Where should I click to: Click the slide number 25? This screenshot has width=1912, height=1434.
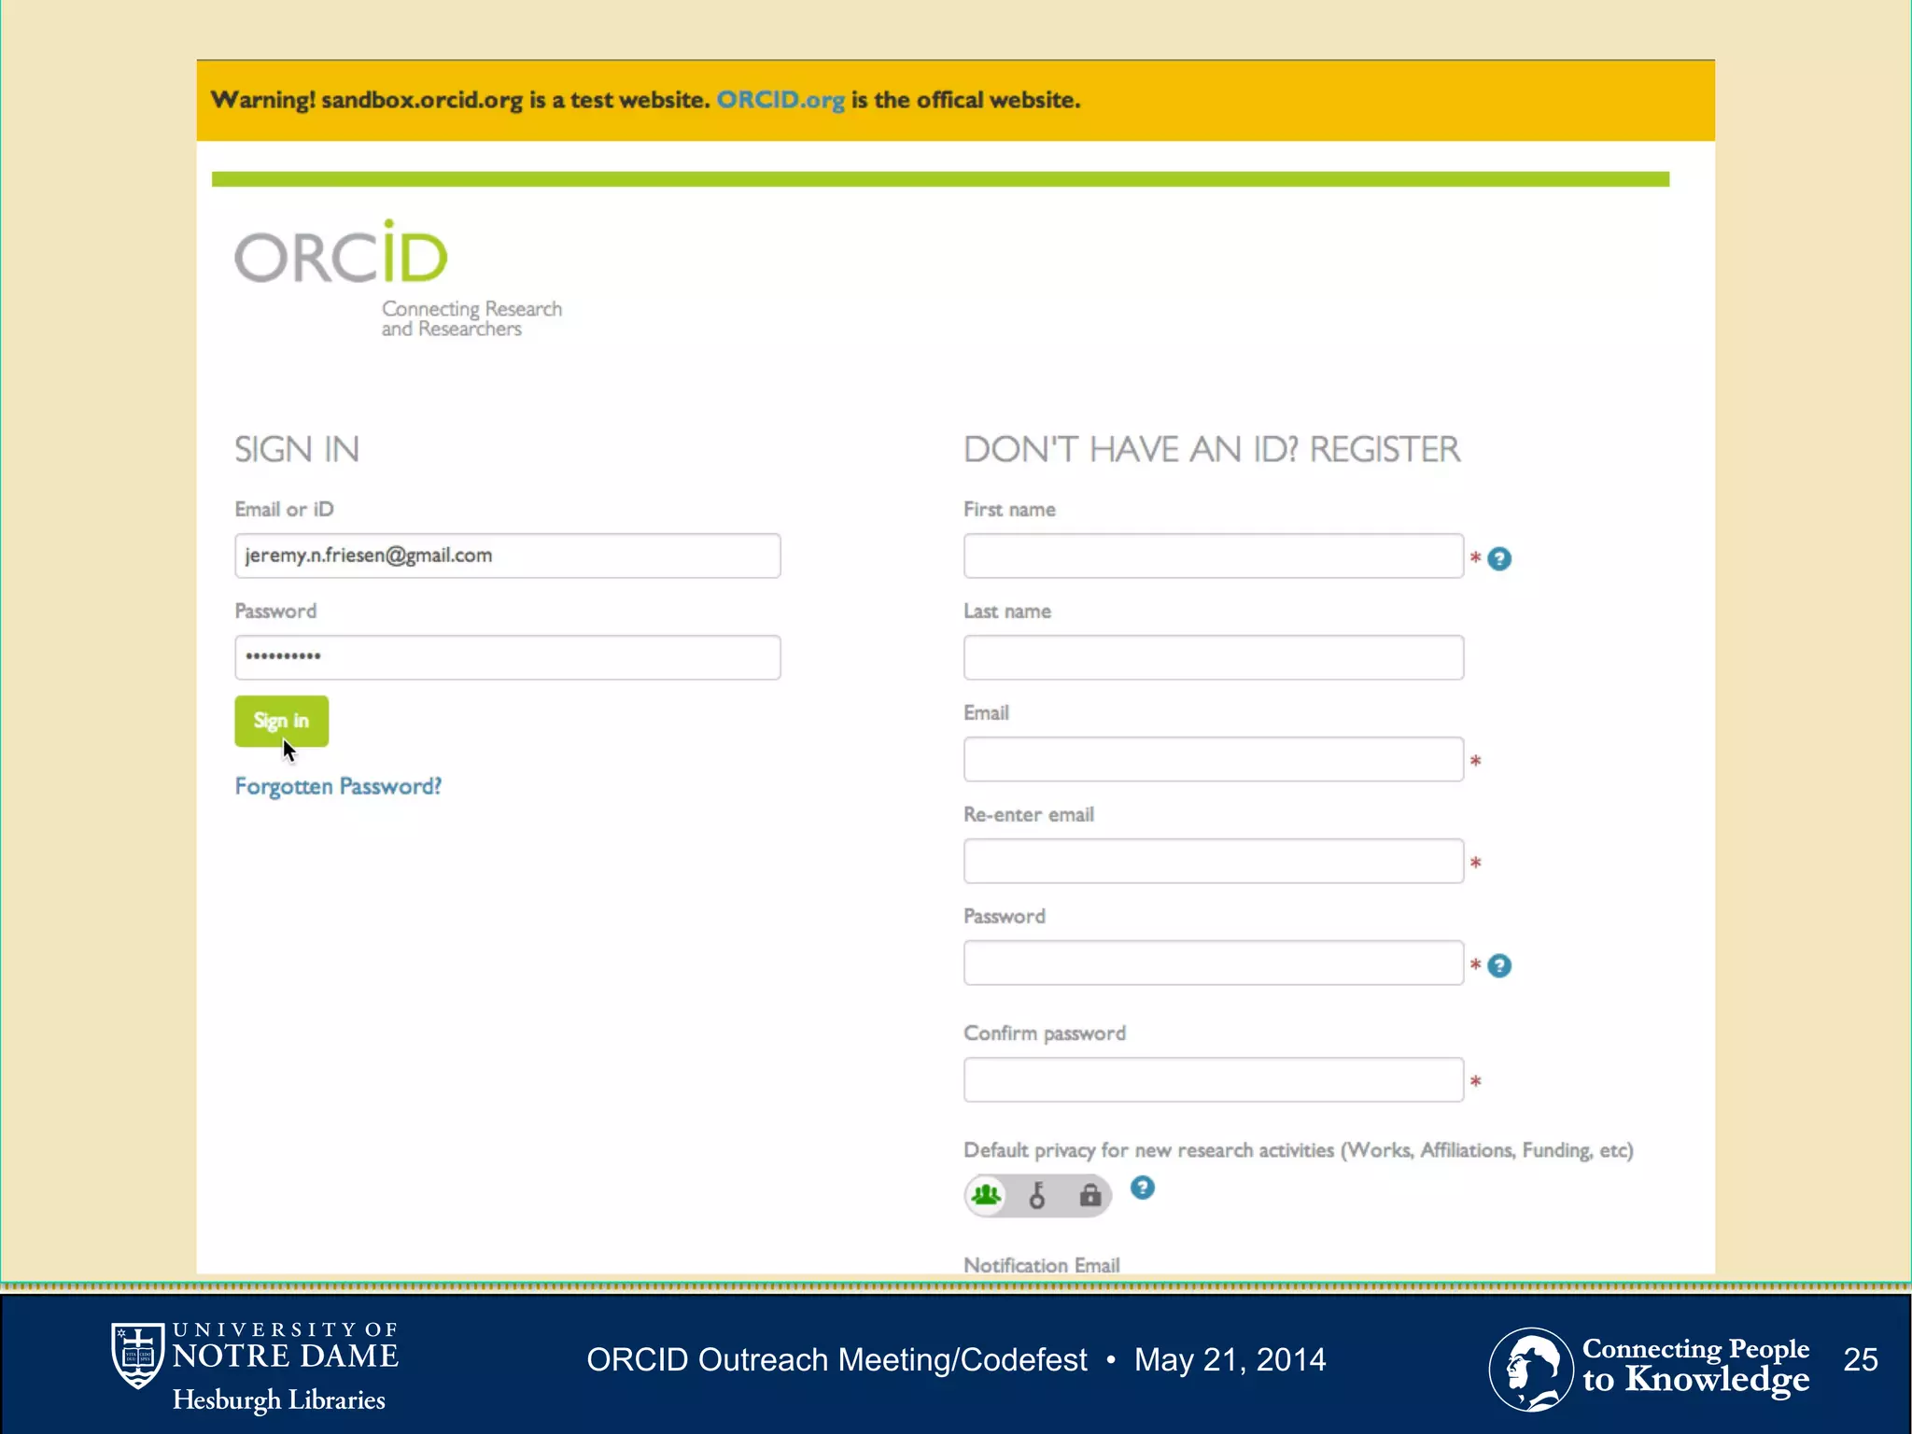pos(1861,1359)
